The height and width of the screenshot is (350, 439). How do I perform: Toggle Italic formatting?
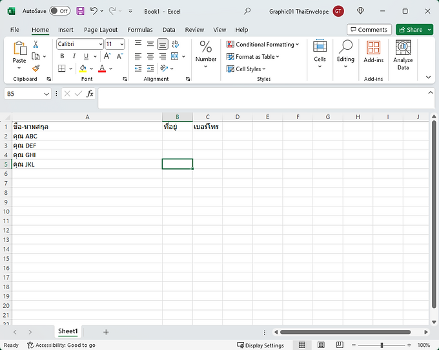tap(74, 56)
